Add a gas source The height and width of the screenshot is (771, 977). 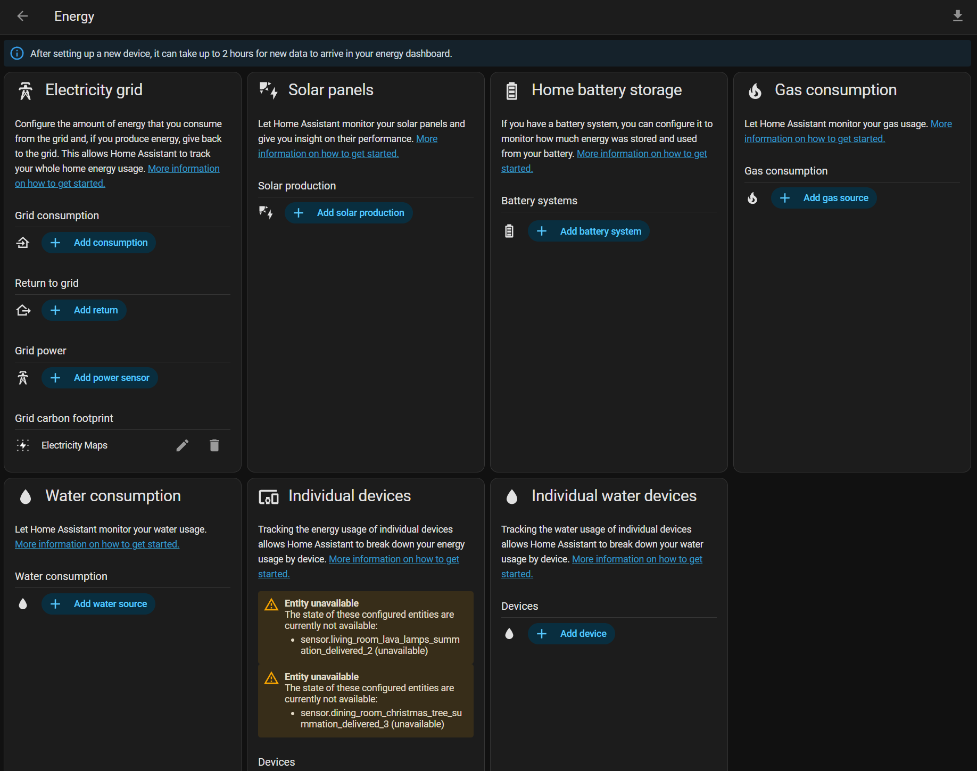click(824, 198)
